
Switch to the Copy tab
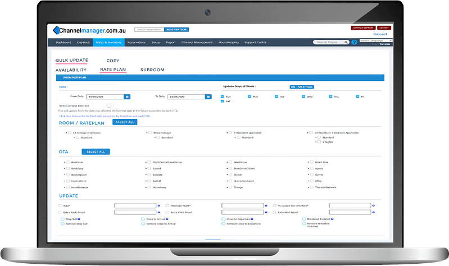point(113,61)
